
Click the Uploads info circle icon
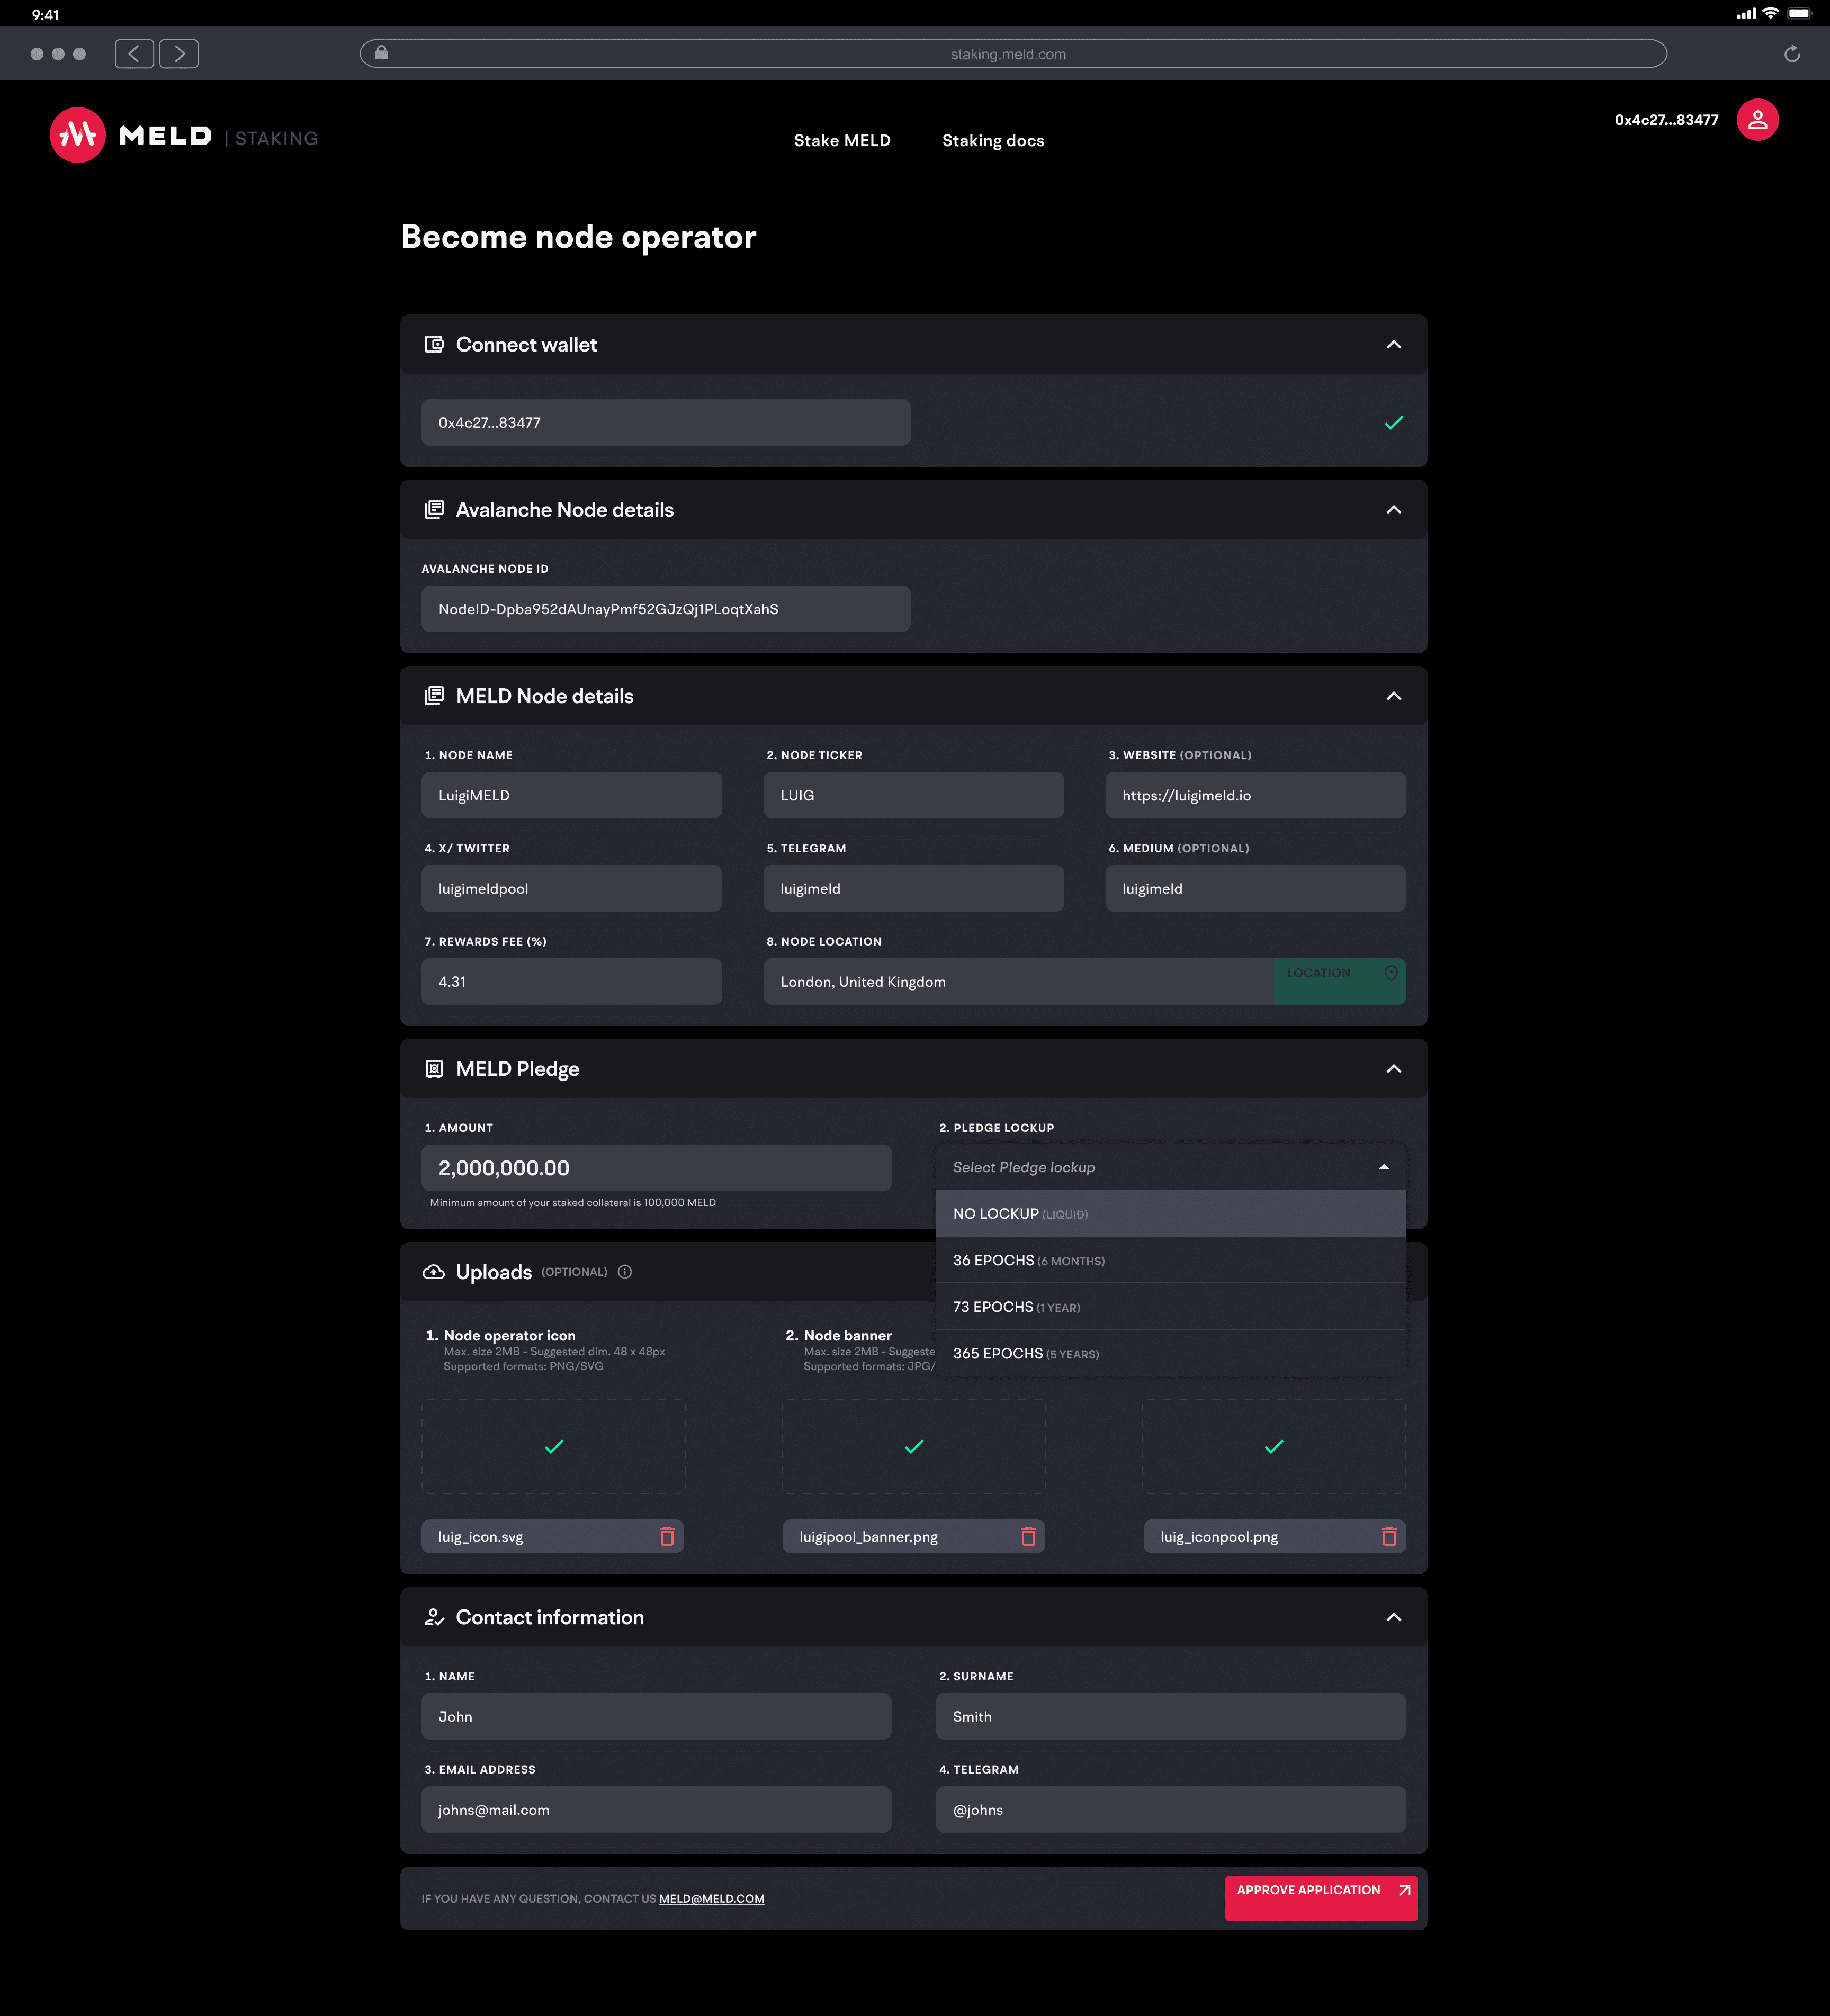coord(625,1272)
